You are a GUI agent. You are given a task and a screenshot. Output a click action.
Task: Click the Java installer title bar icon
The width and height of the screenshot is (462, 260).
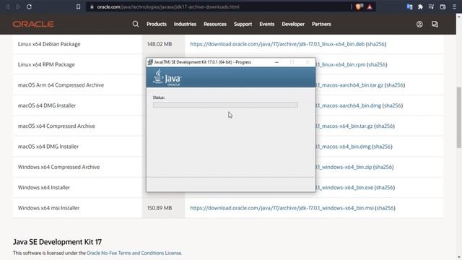(x=150, y=62)
